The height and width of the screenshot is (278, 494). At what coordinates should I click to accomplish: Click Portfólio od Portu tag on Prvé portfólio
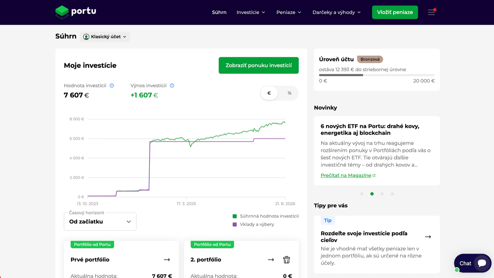pyautogui.click(x=92, y=244)
